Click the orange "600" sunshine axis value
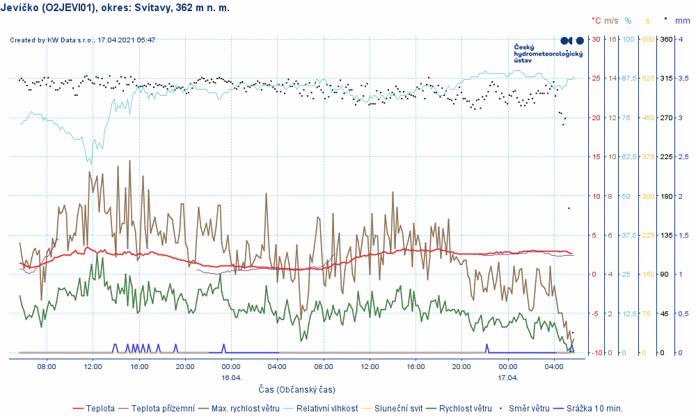 point(649,40)
